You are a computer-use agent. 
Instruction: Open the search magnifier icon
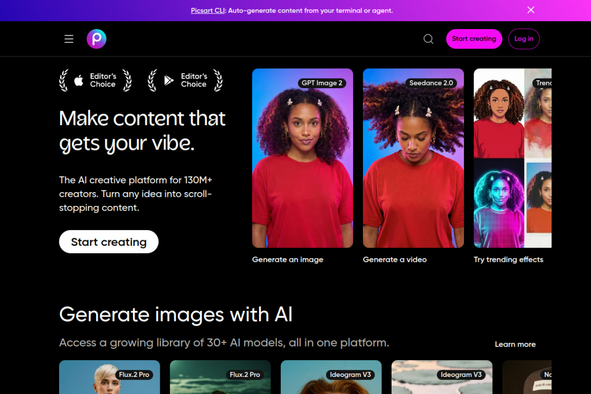[x=428, y=39]
